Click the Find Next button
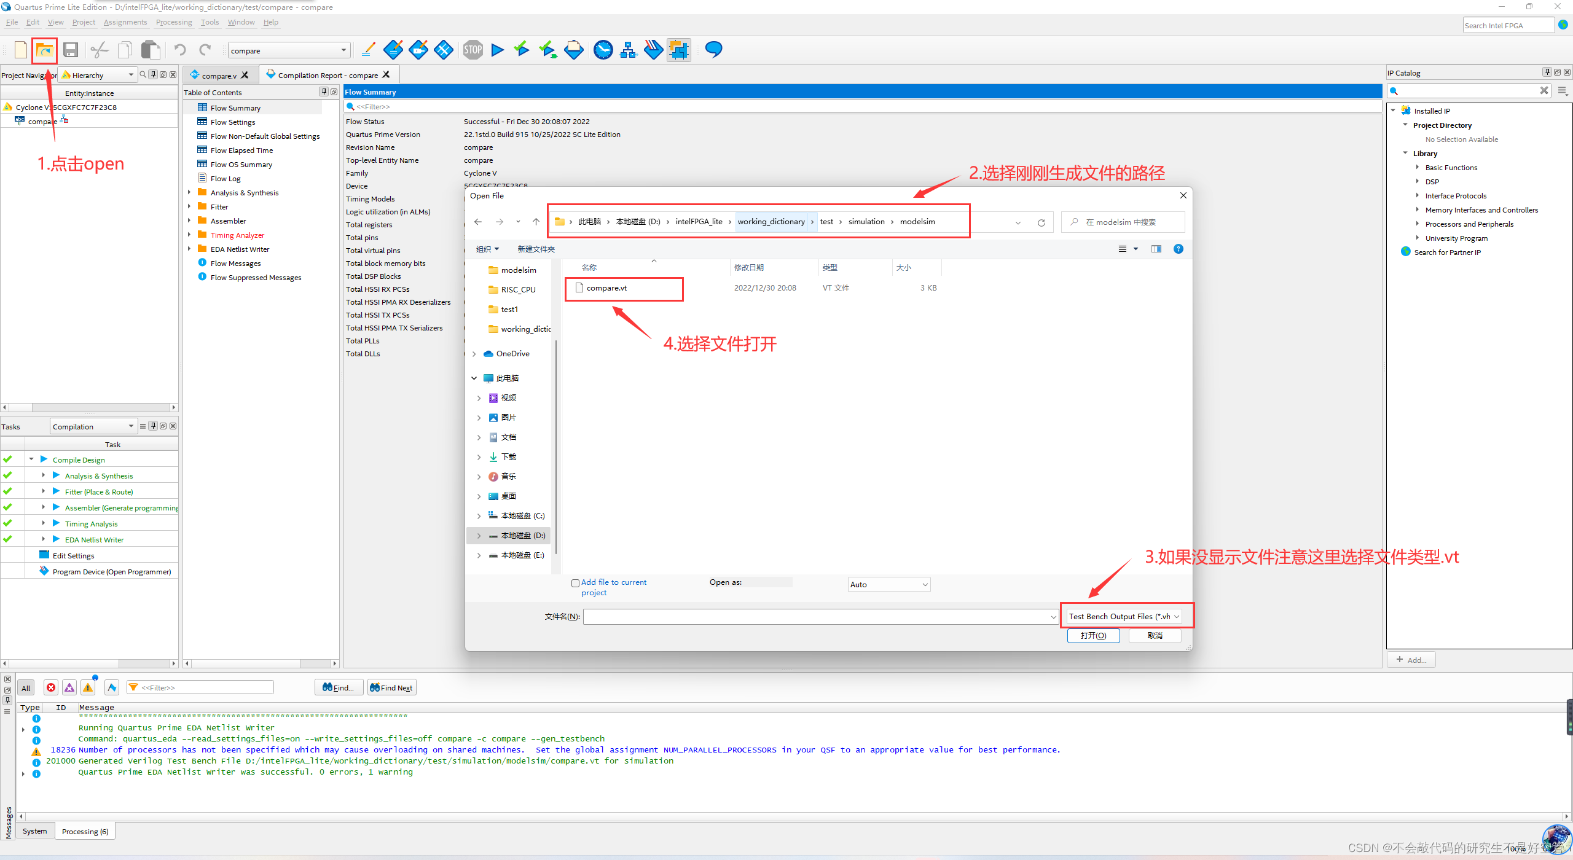The image size is (1573, 860). point(392,687)
